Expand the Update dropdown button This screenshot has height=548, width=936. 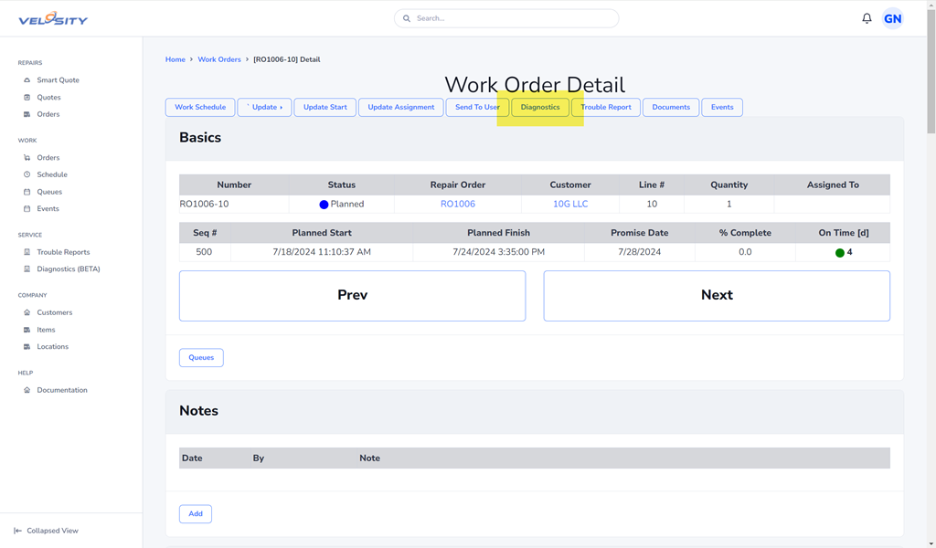[264, 108]
